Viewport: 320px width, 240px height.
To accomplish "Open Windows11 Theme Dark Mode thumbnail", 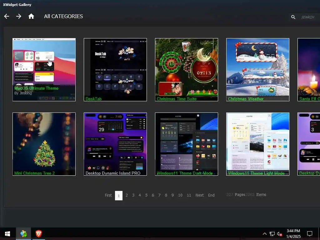I will click(187, 144).
